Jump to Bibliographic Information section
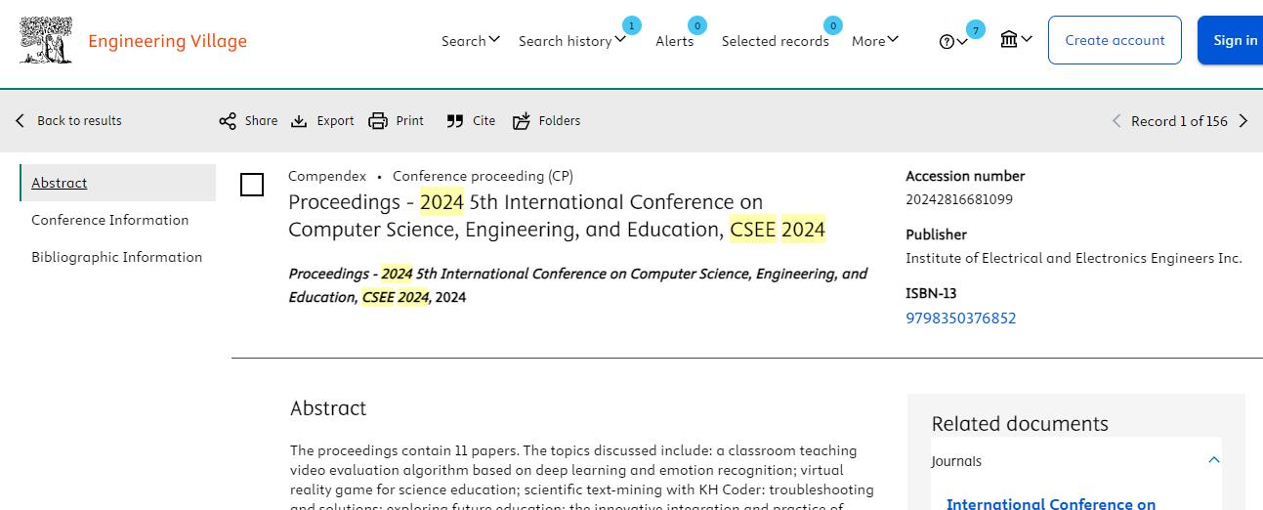This screenshot has height=510, width=1263. [x=116, y=257]
